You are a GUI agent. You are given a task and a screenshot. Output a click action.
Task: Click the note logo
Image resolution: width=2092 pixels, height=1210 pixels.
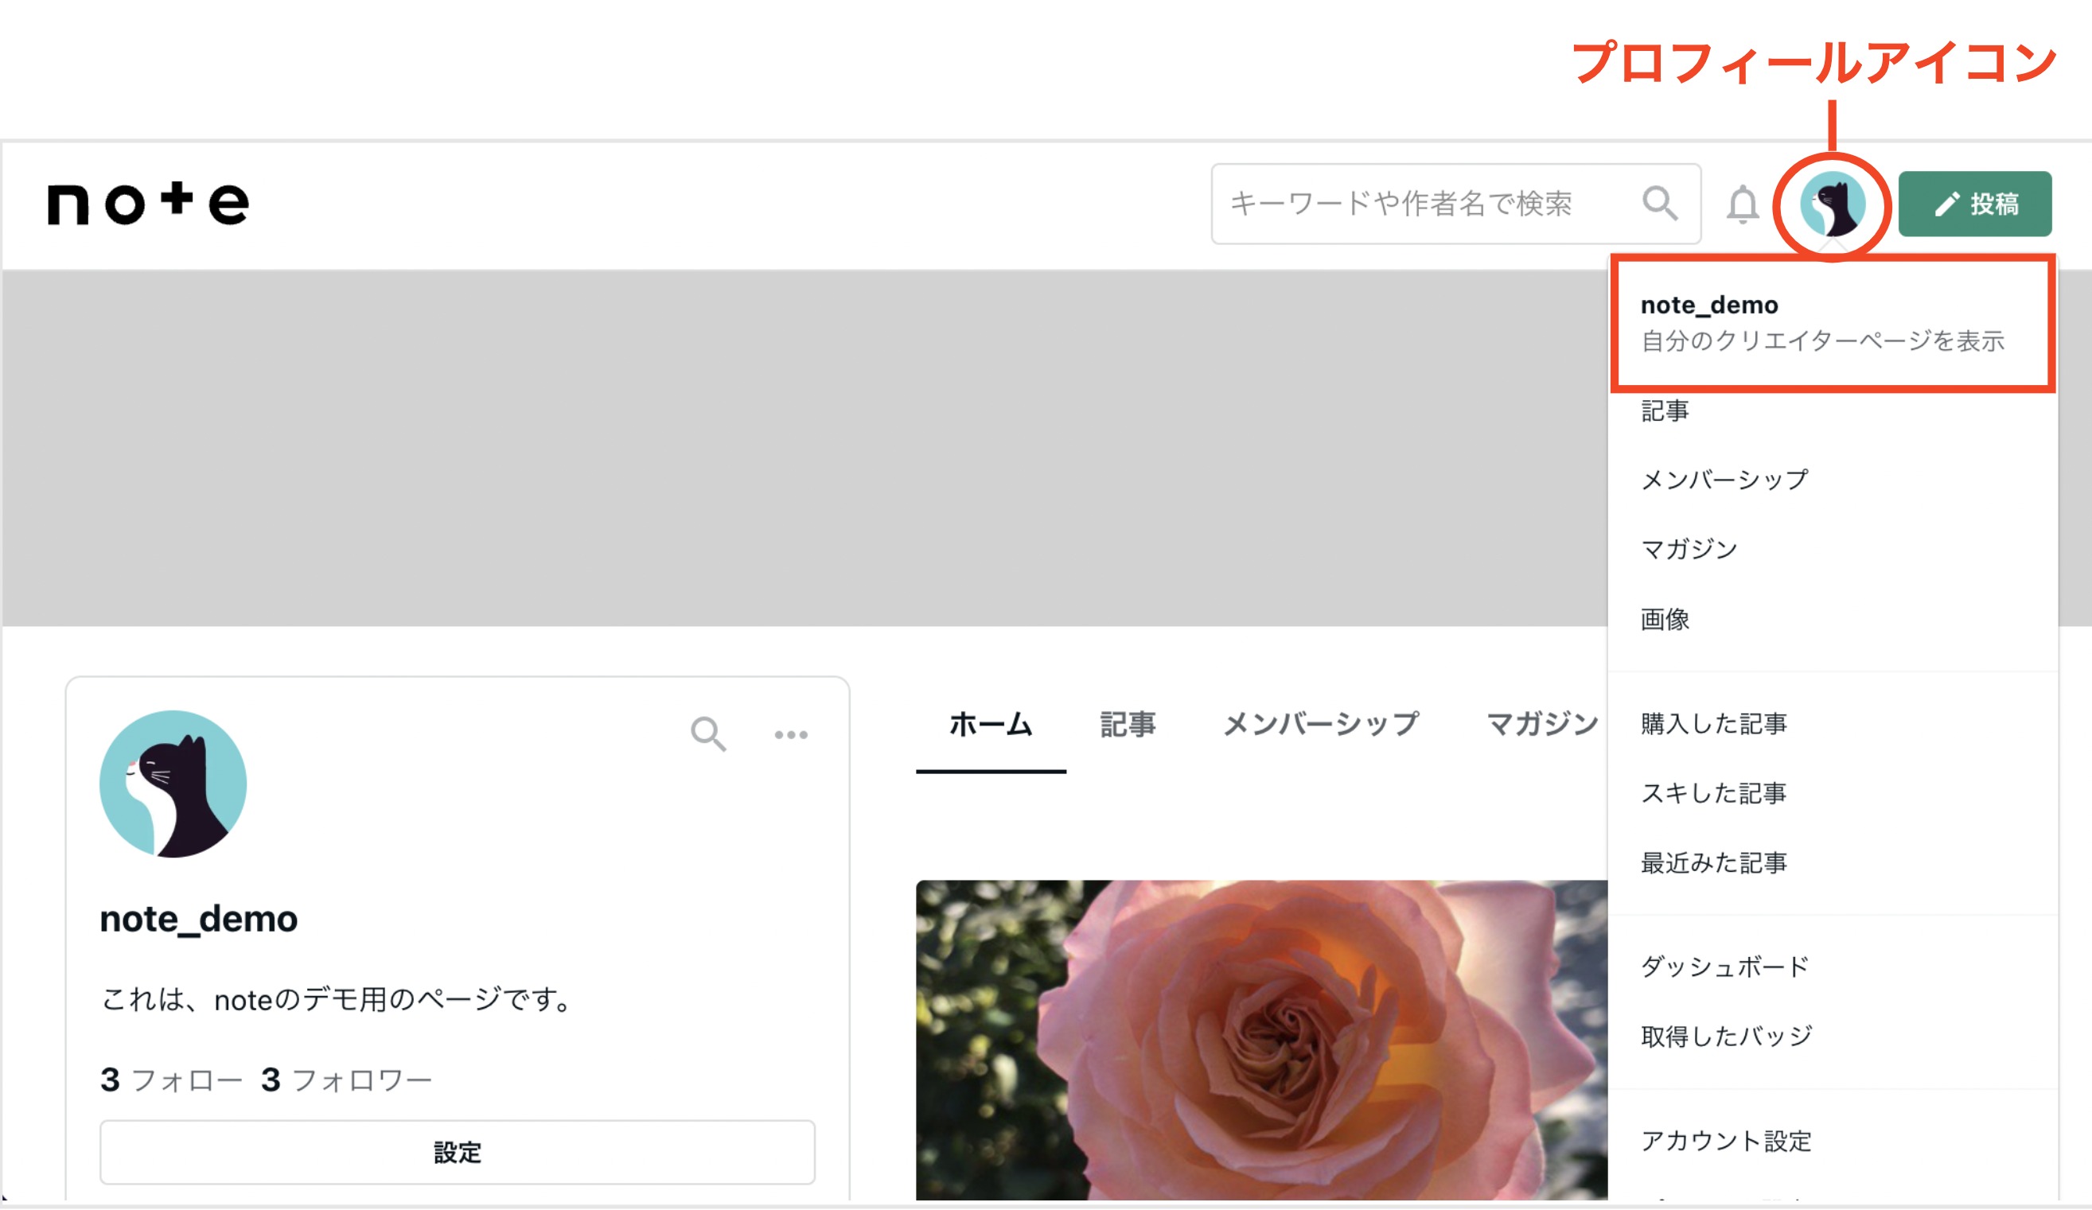pyautogui.click(x=148, y=204)
